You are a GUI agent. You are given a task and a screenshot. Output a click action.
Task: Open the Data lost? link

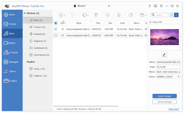[x=174, y=109]
